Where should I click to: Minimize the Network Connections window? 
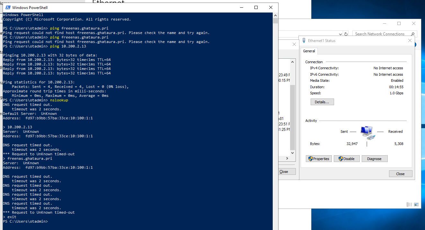[385, 23]
